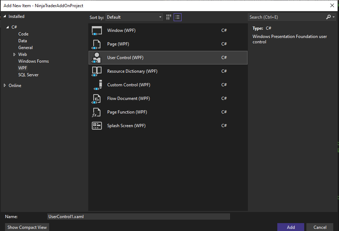Image resolution: width=339 pixels, height=231 pixels.
Task: Click the Add button
Action: point(291,227)
